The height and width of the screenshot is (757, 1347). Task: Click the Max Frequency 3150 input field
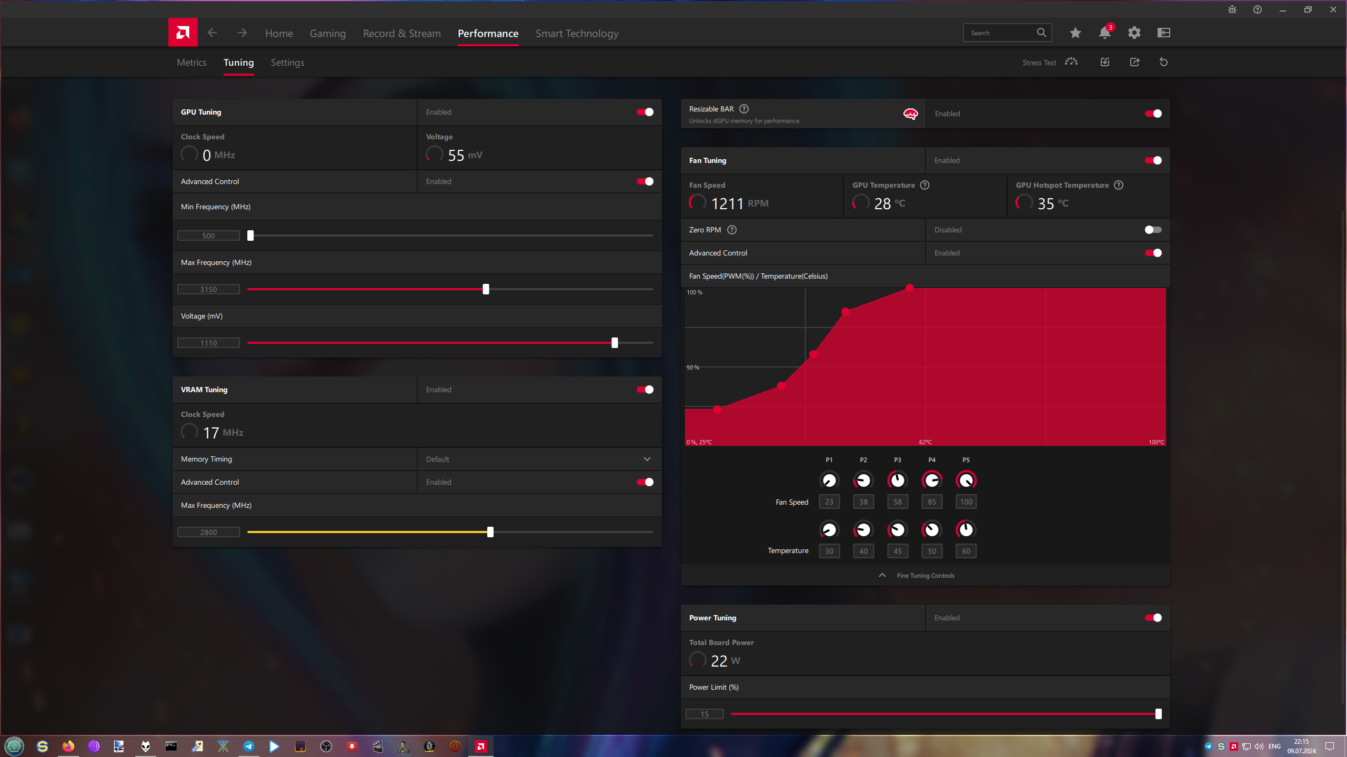pyautogui.click(x=208, y=289)
